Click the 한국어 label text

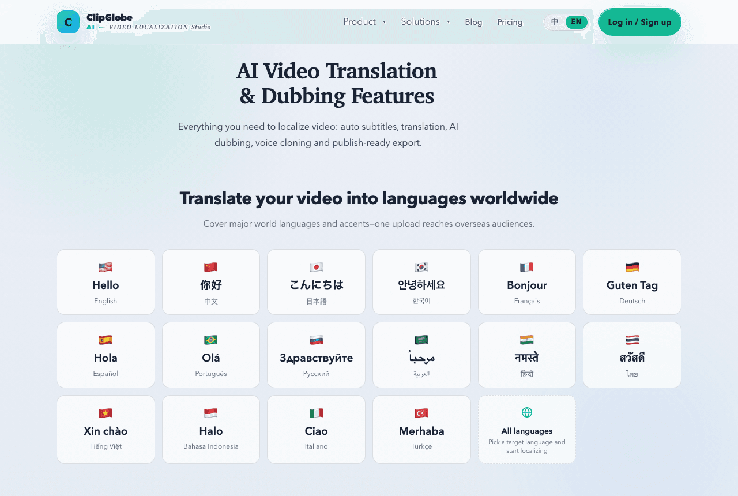[421, 300]
